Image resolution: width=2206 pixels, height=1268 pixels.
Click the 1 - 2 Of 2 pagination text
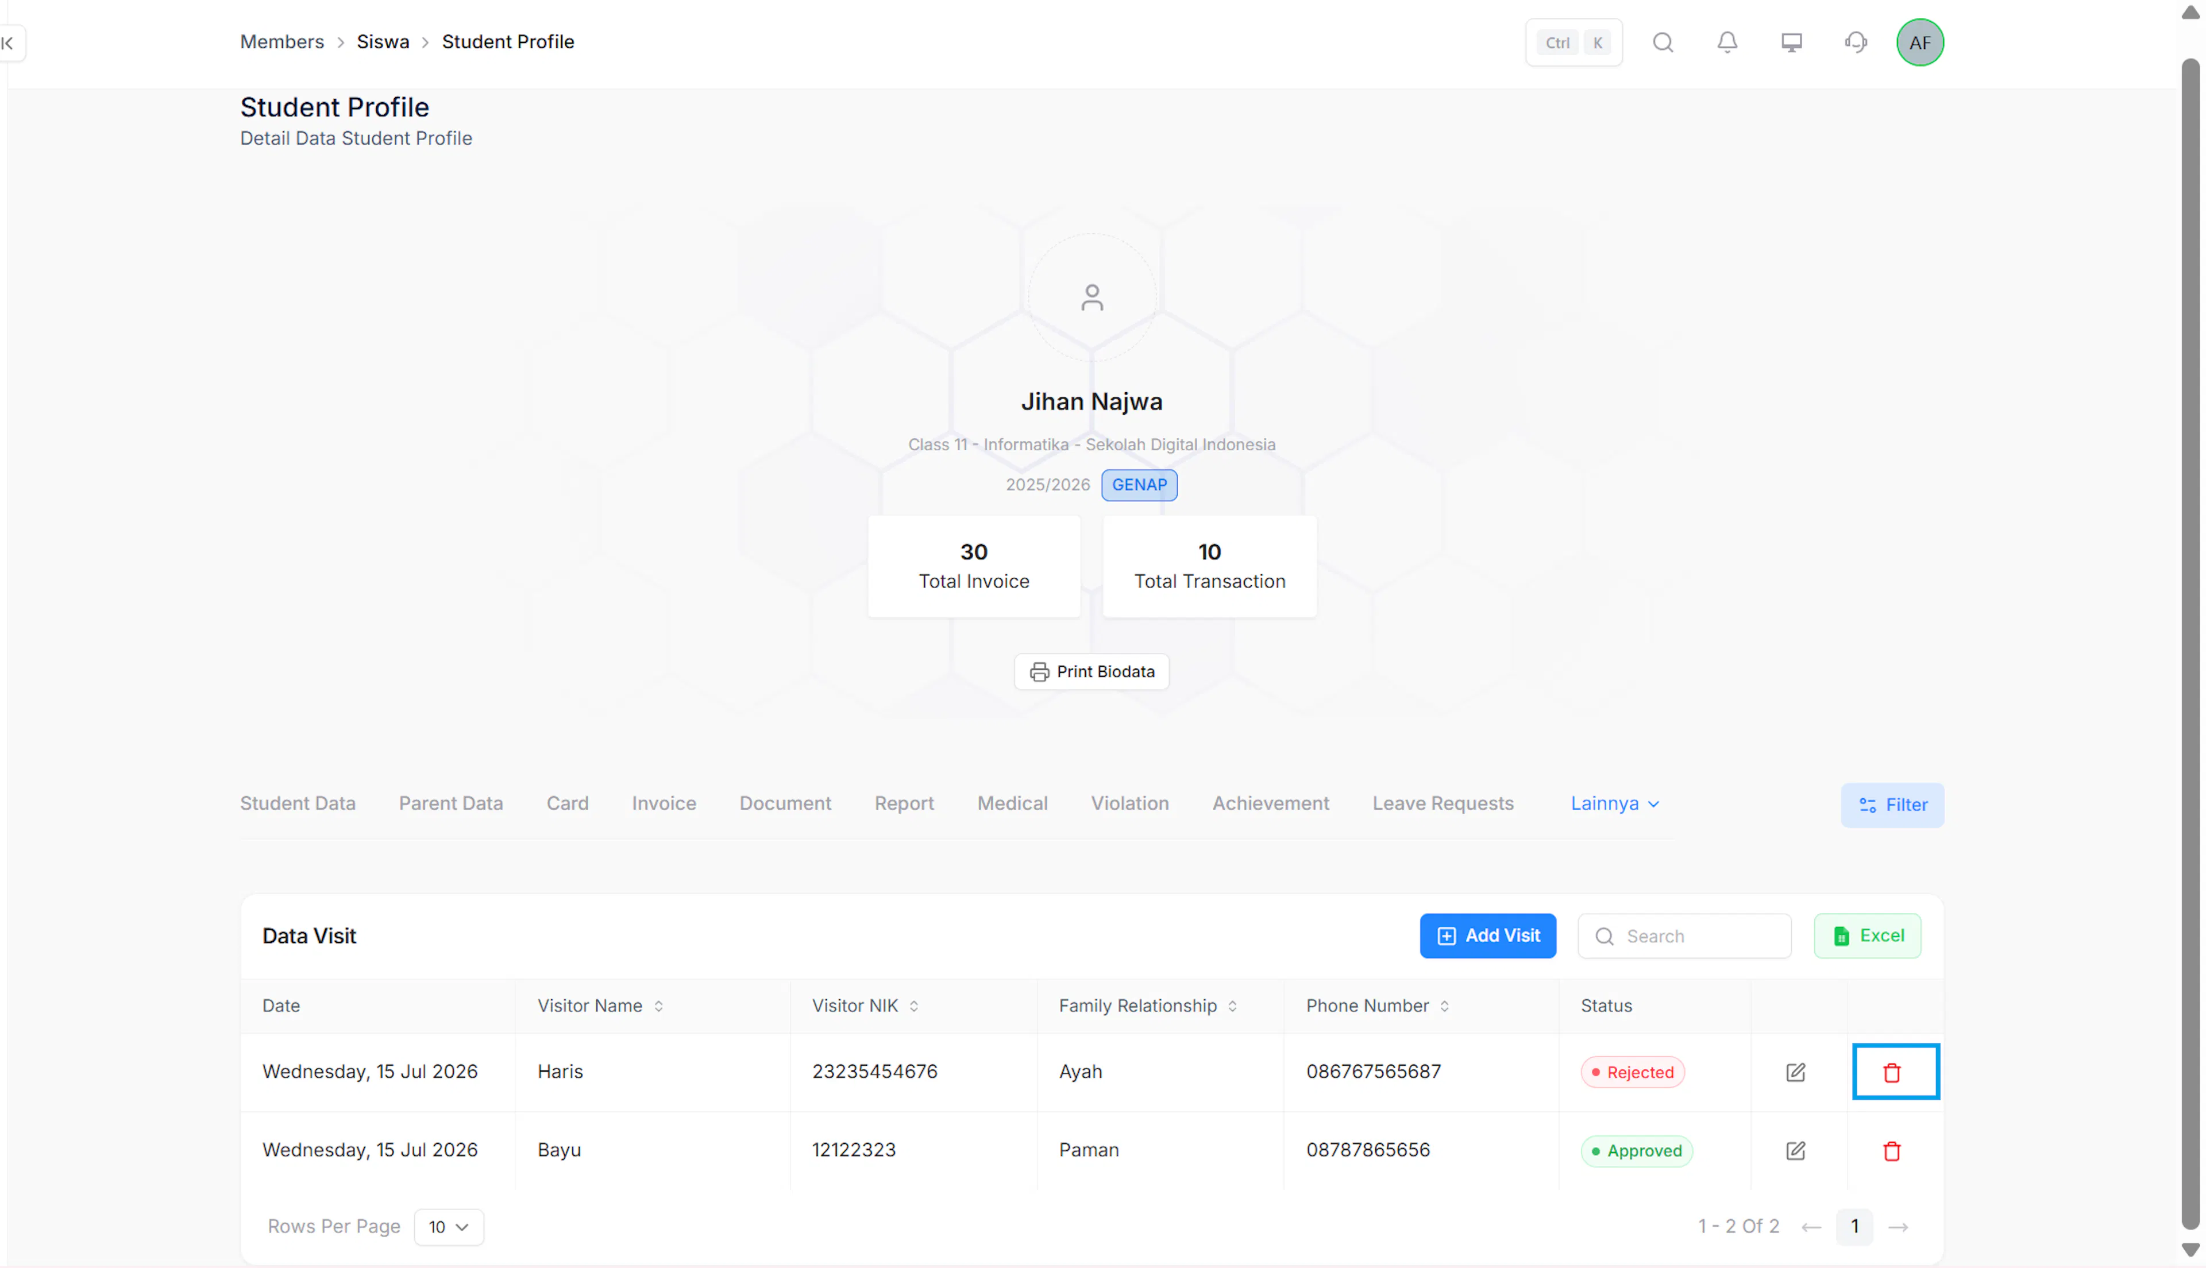pyautogui.click(x=1738, y=1226)
